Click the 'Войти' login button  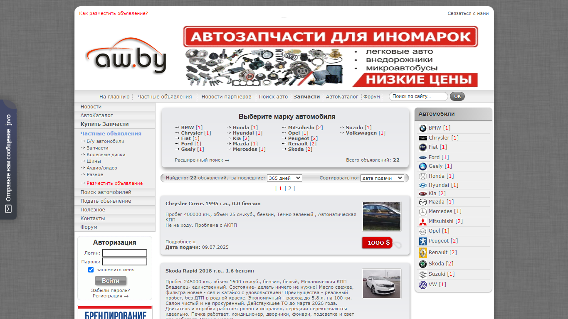111,281
